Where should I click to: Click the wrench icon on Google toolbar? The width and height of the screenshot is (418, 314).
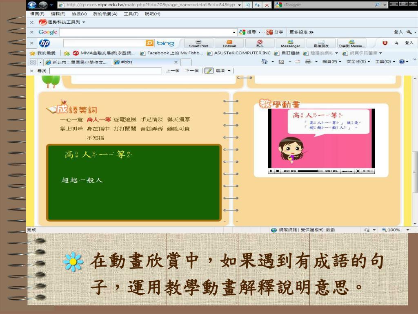pos(409,32)
